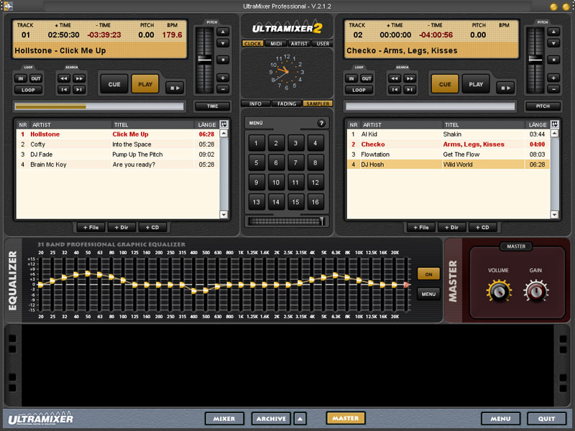Viewport: 575px width, 431px height.
Task: Fast-forward the left deck with search forward
Action: coord(79,78)
